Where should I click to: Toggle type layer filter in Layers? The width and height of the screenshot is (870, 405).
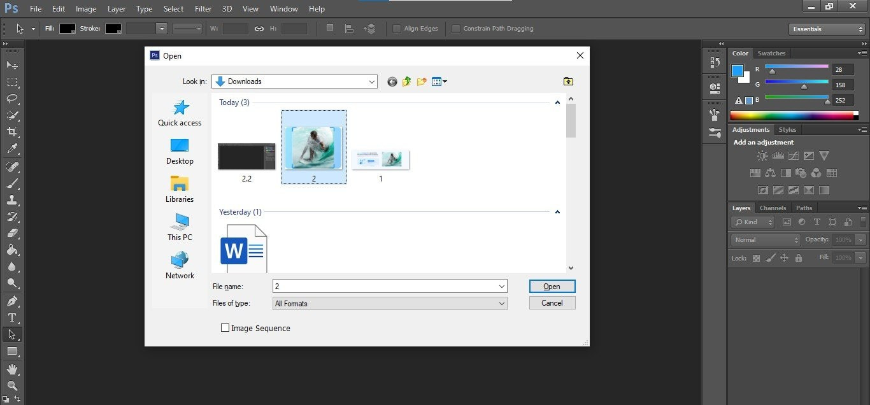point(817,222)
